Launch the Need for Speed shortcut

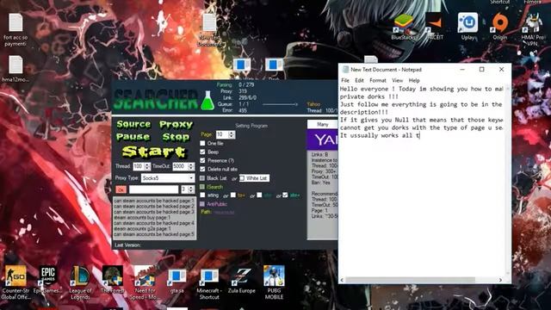pos(145,282)
